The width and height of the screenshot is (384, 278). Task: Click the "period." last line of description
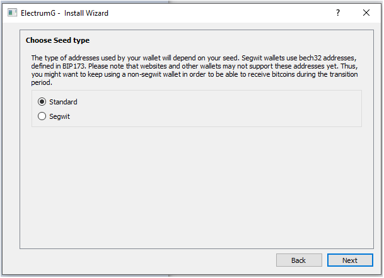click(42, 82)
